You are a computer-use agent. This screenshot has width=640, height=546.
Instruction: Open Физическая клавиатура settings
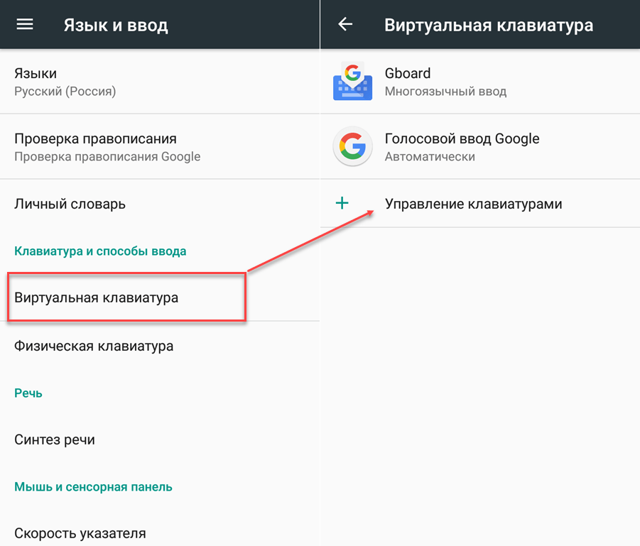click(160, 346)
